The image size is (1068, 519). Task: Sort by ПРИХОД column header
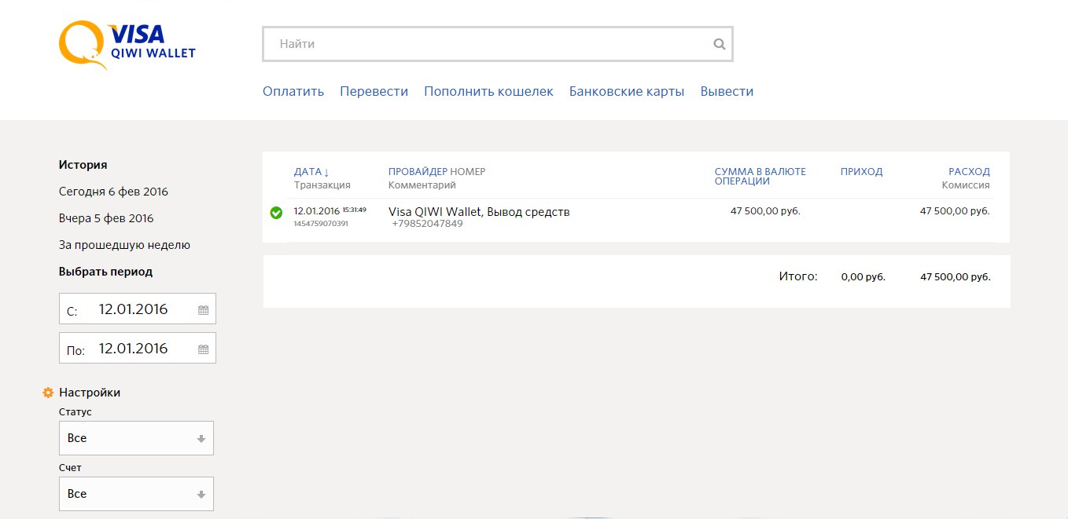(861, 172)
